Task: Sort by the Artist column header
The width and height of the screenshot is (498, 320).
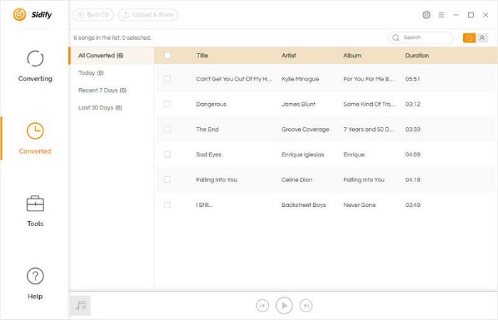Action: [x=288, y=55]
